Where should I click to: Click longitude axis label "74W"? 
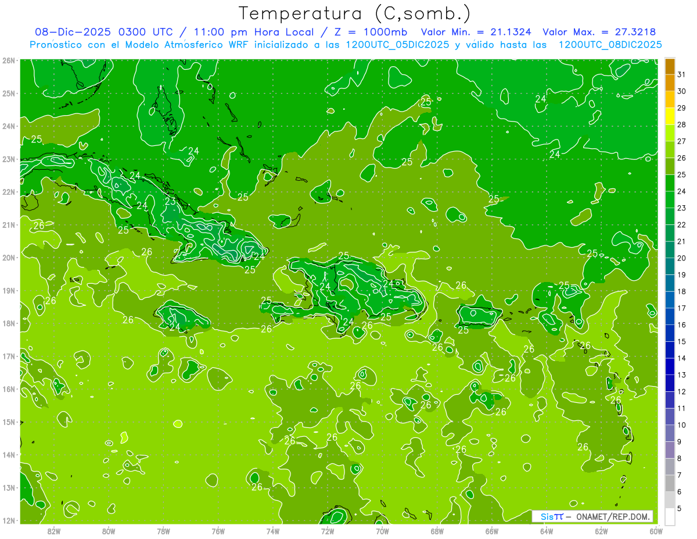click(x=272, y=531)
